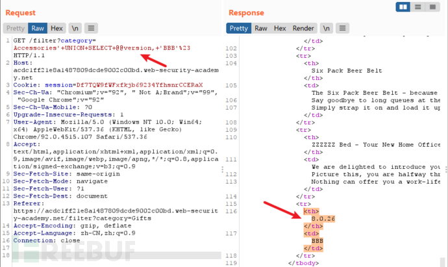The height and width of the screenshot is (267, 448).
Task: Click 'Upgrade-Insecure-Requests: 1' header
Action: pos(68,114)
